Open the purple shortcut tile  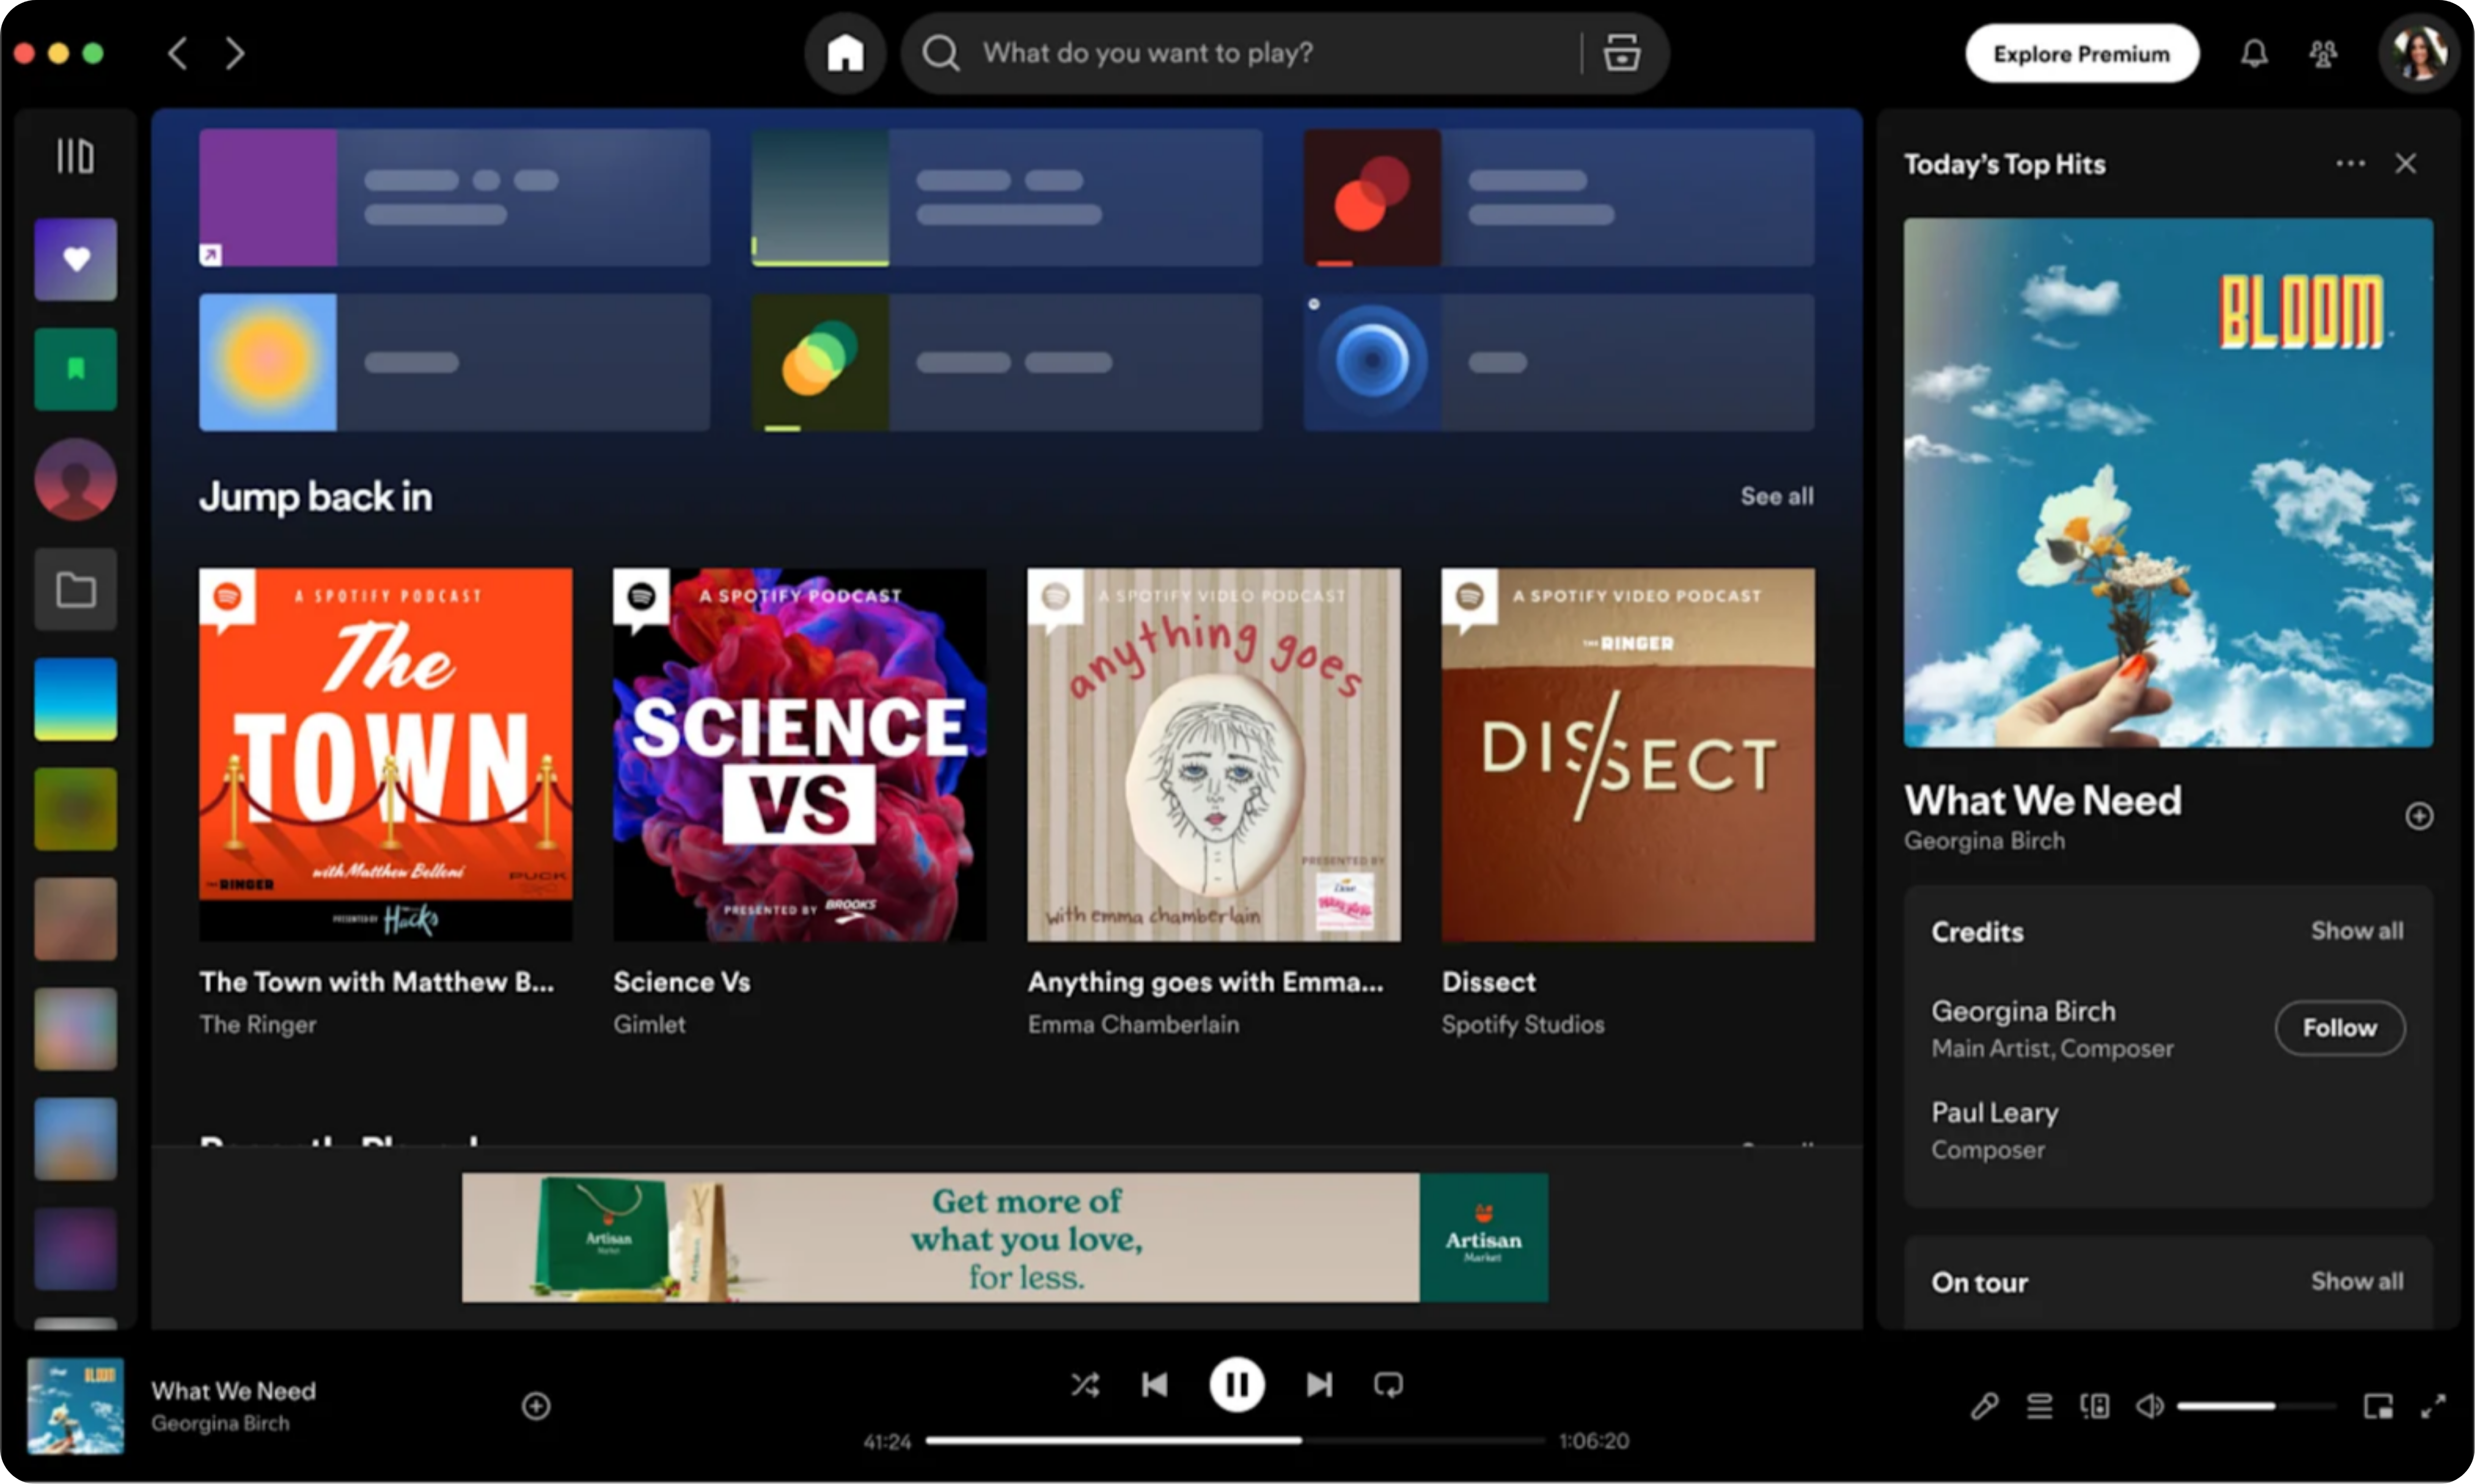click(454, 197)
